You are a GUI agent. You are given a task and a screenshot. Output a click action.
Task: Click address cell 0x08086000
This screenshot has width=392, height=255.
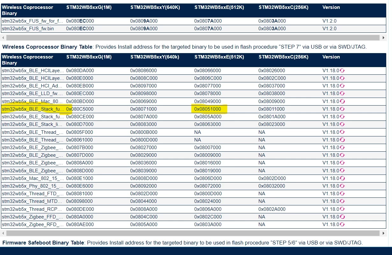143,71
